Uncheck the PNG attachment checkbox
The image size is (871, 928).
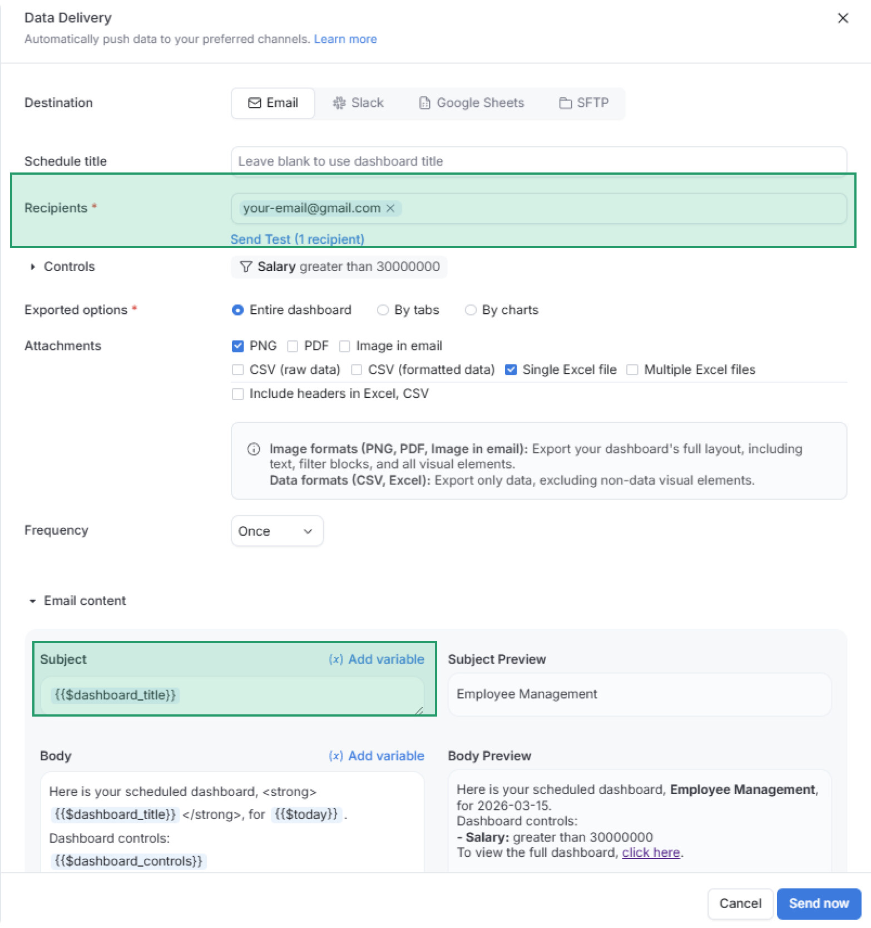click(237, 346)
